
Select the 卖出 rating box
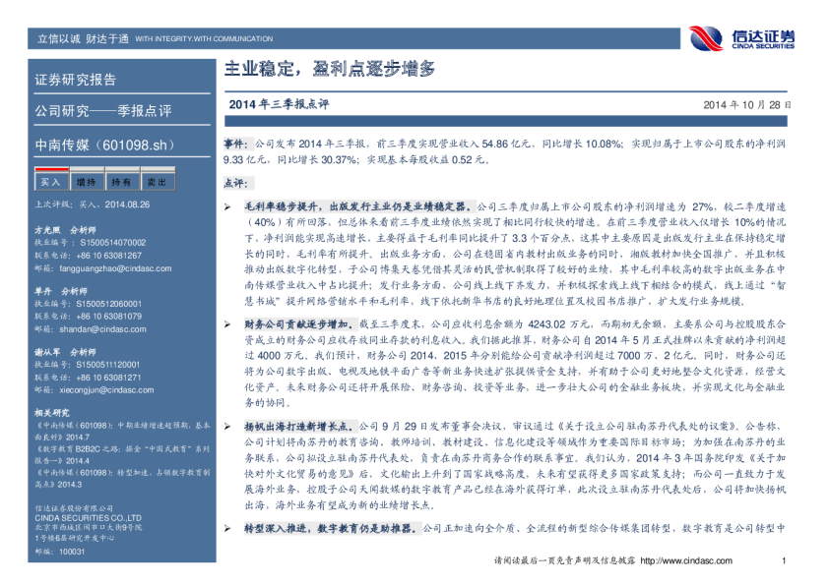(x=157, y=182)
